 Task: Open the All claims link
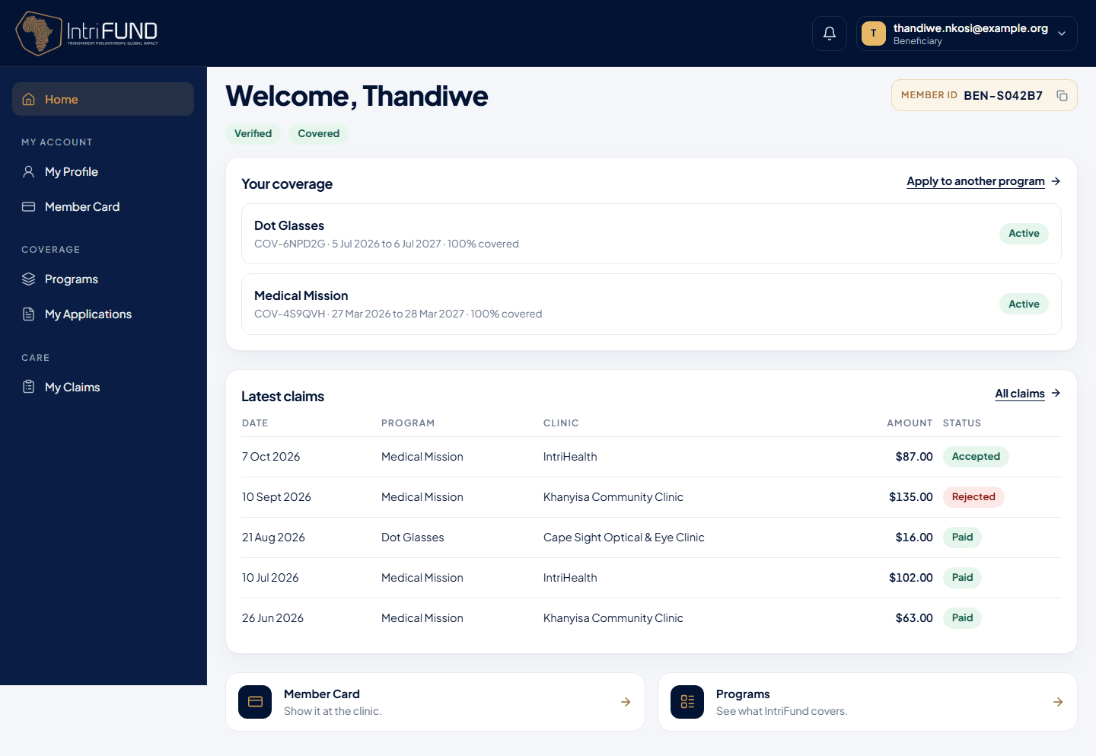[x=1020, y=394]
